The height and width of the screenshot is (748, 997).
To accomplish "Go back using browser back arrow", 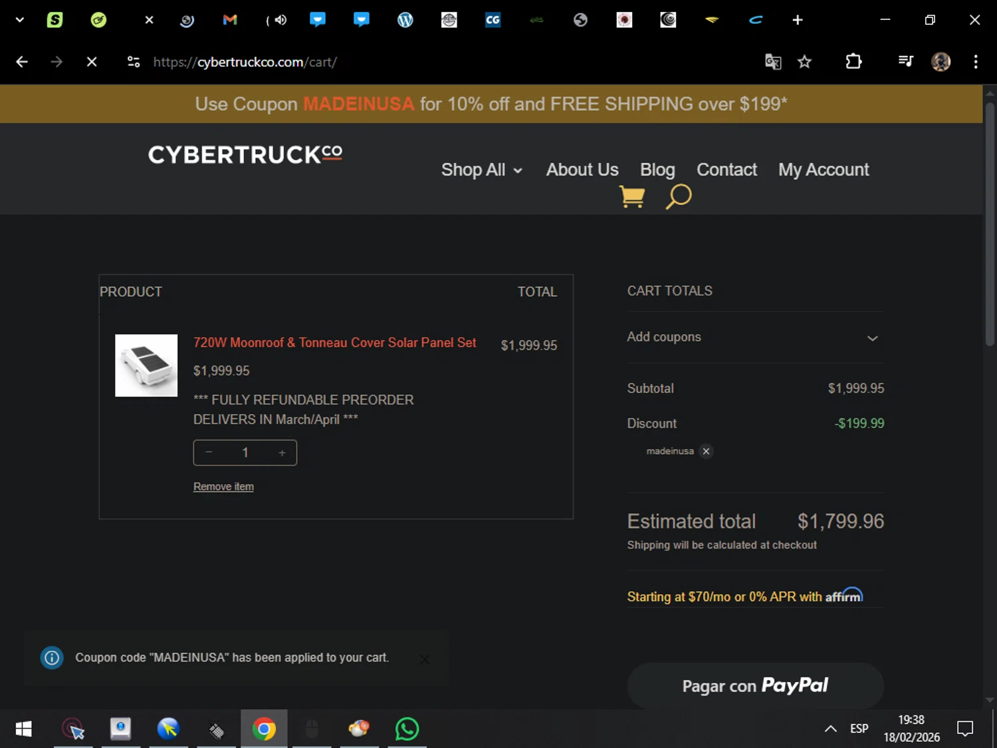I will tap(22, 62).
